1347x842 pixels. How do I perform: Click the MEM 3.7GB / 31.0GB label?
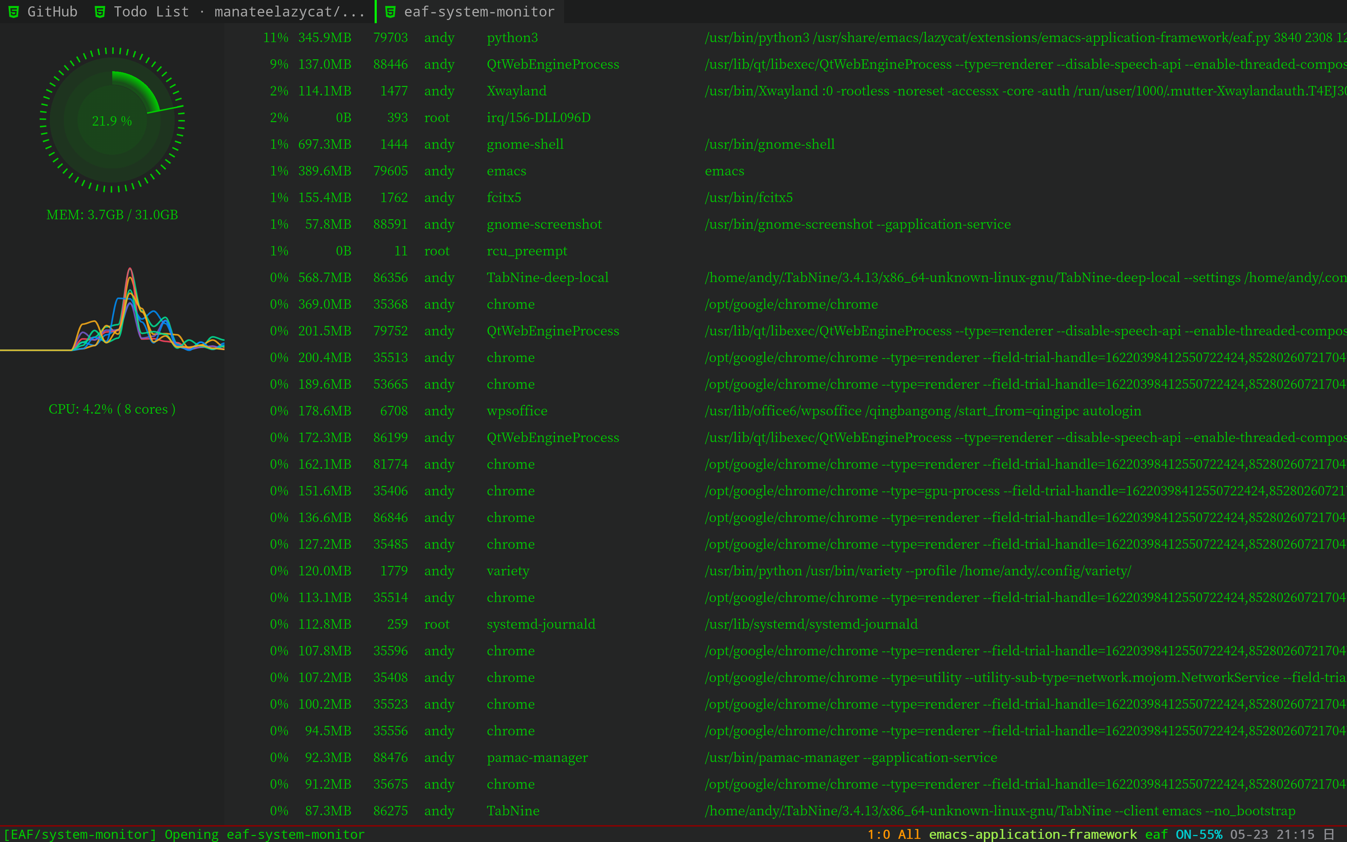(x=113, y=215)
